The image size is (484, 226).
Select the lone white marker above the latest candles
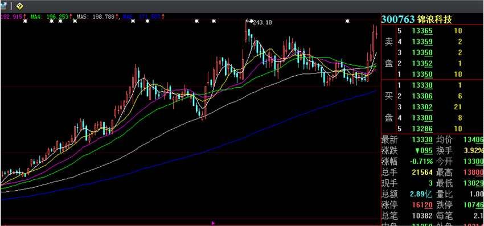point(347,21)
